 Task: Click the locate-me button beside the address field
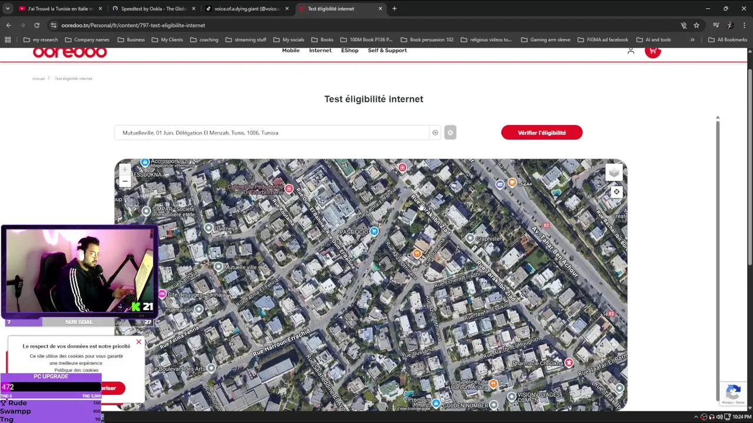click(x=450, y=133)
